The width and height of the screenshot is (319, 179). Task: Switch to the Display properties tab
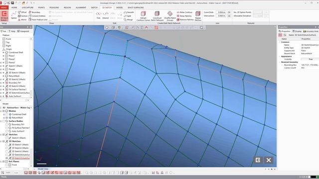(297, 31)
